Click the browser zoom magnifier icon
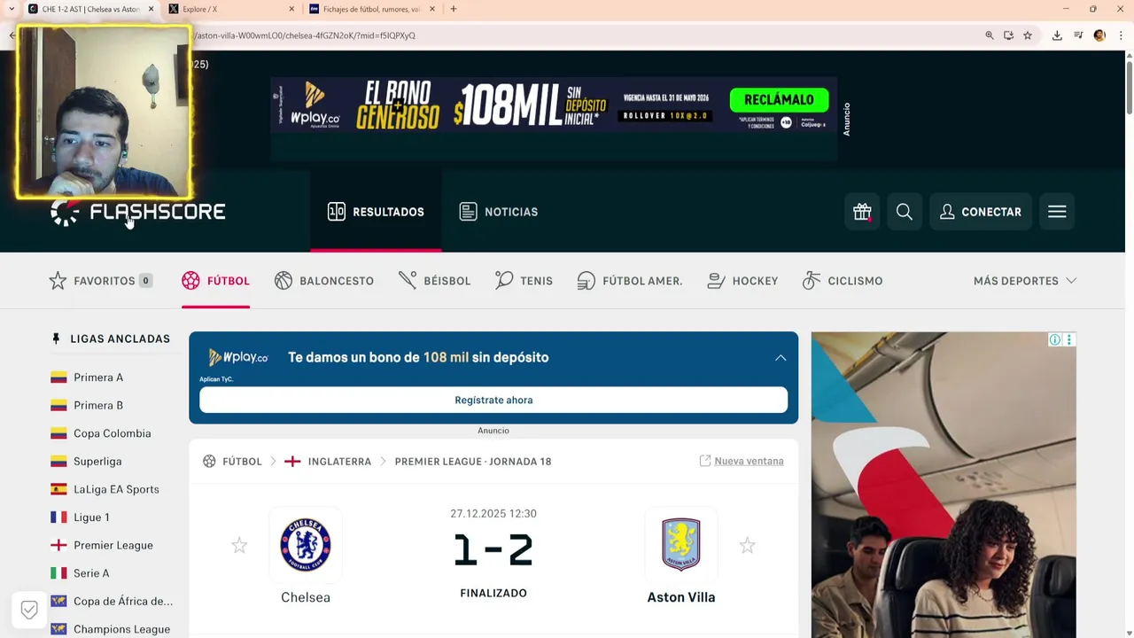The width and height of the screenshot is (1134, 638). click(990, 35)
